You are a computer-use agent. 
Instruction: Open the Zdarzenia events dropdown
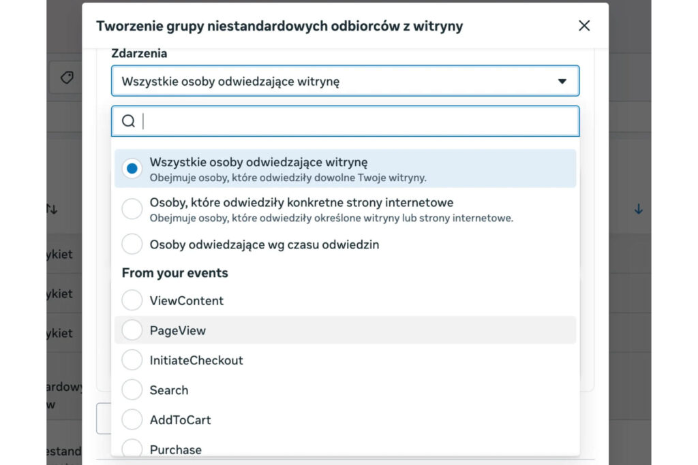[x=345, y=81]
